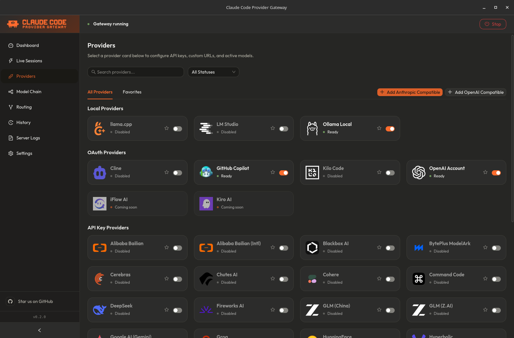Enable the llama.cpp provider toggle
Image resolution: width=514 pixels, height=338 pixels.
coord(178,129)
